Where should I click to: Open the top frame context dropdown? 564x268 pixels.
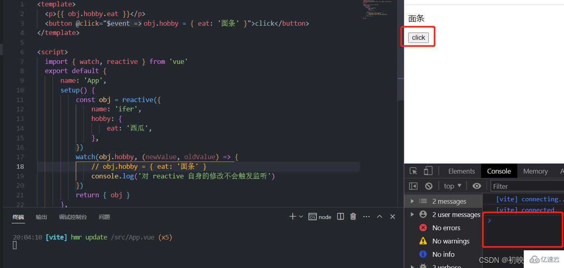(x=452, y=185)
